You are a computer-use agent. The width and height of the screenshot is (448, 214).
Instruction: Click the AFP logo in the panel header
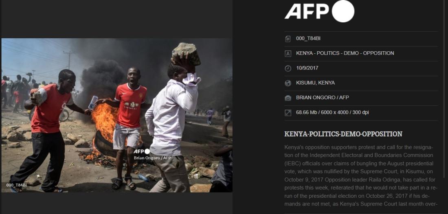click(x=319, y=11)
